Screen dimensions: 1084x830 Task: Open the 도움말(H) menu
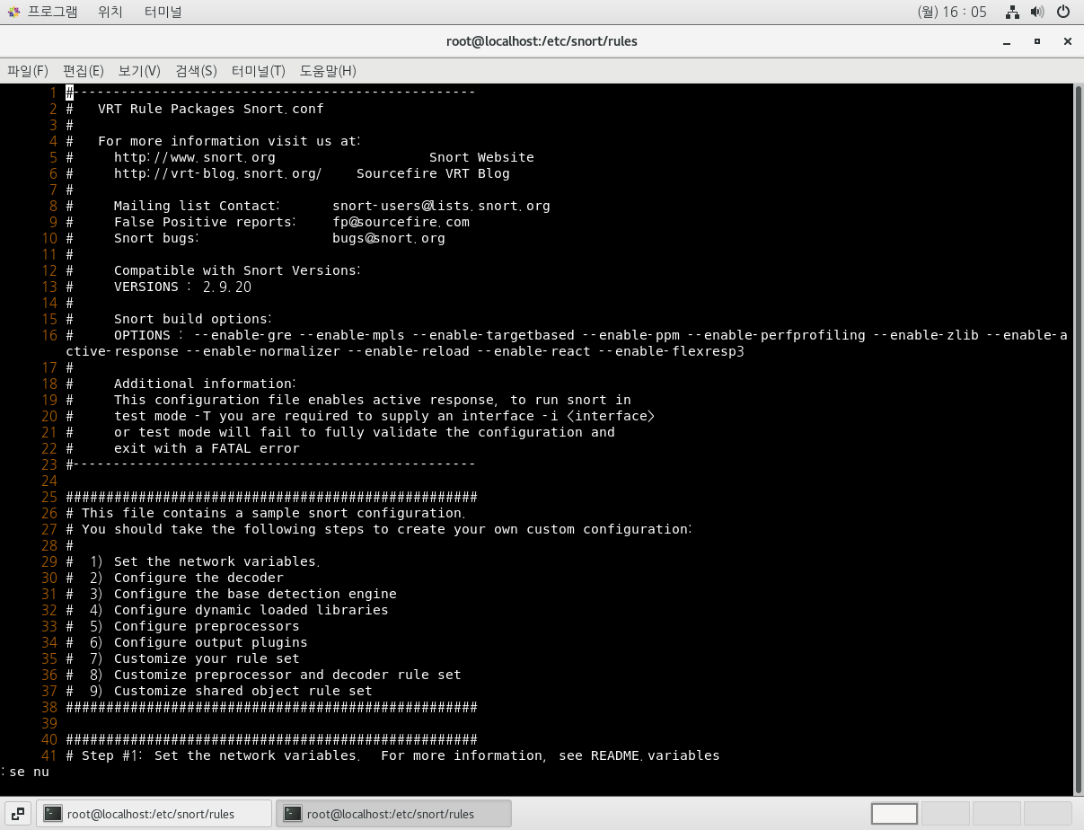(328, 71)
